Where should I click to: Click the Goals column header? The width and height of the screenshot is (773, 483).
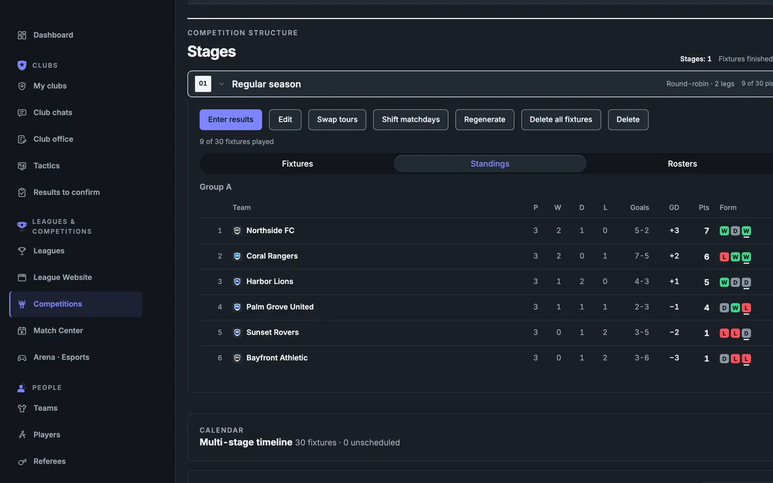(x=640, y=207)
